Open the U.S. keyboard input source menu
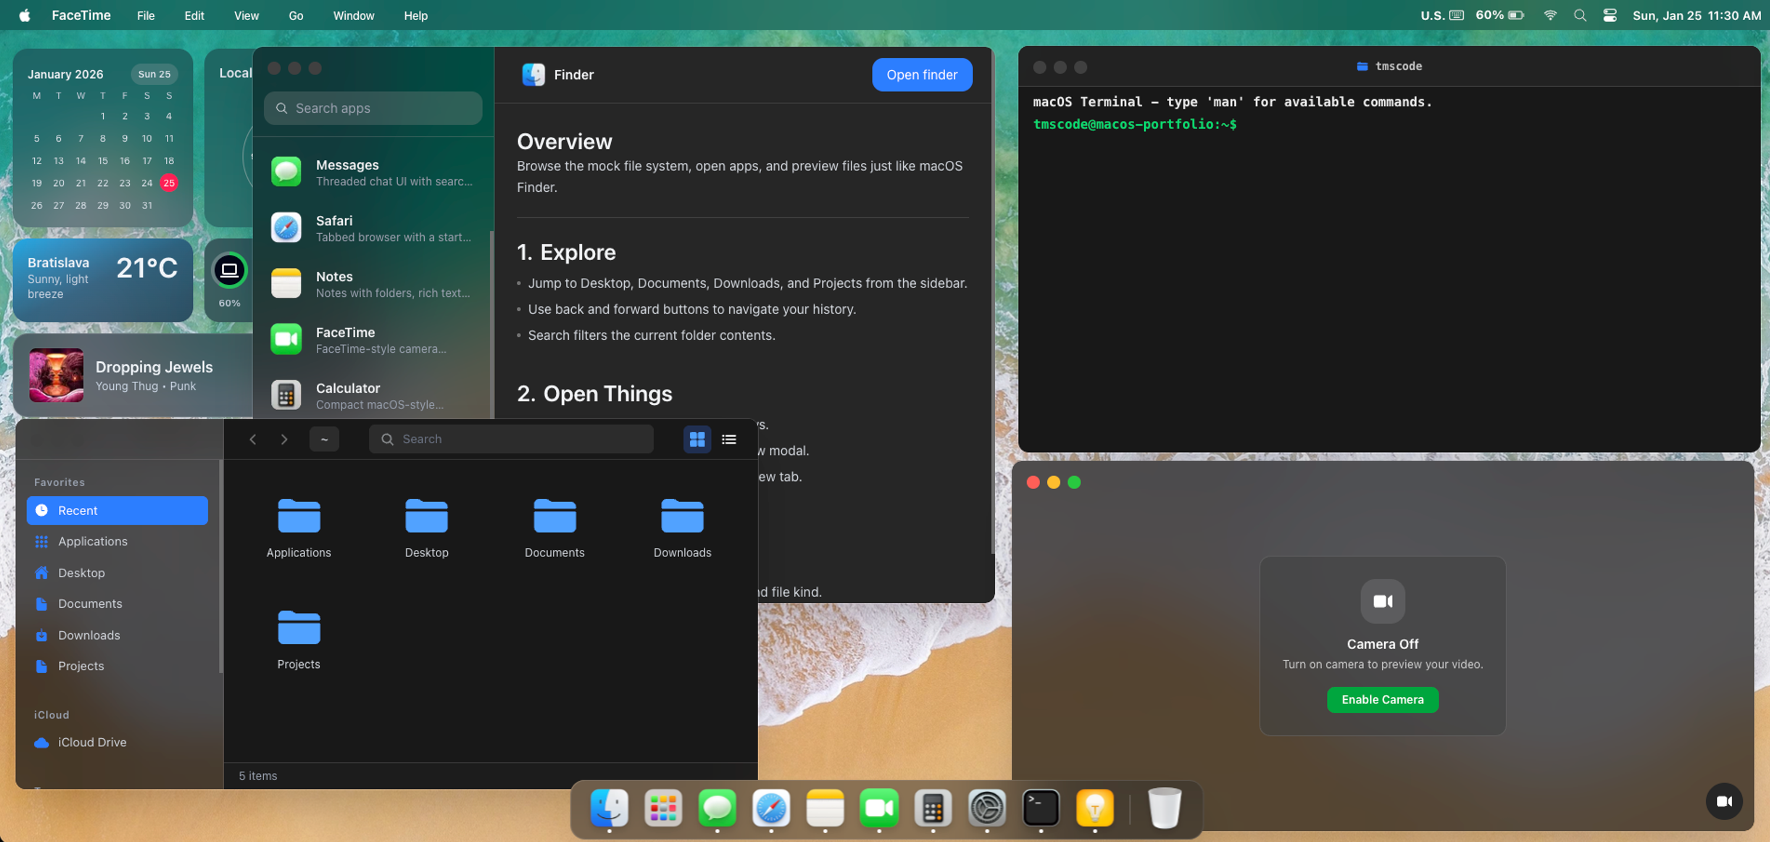 pyautogui.click(x=1441, y=15)
